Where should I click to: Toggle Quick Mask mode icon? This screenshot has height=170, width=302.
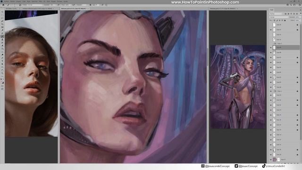click(x=2, y=86)
